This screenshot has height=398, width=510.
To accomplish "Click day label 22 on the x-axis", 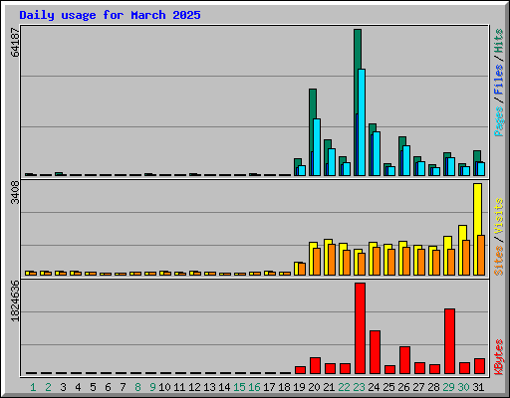I will [344, 387].
